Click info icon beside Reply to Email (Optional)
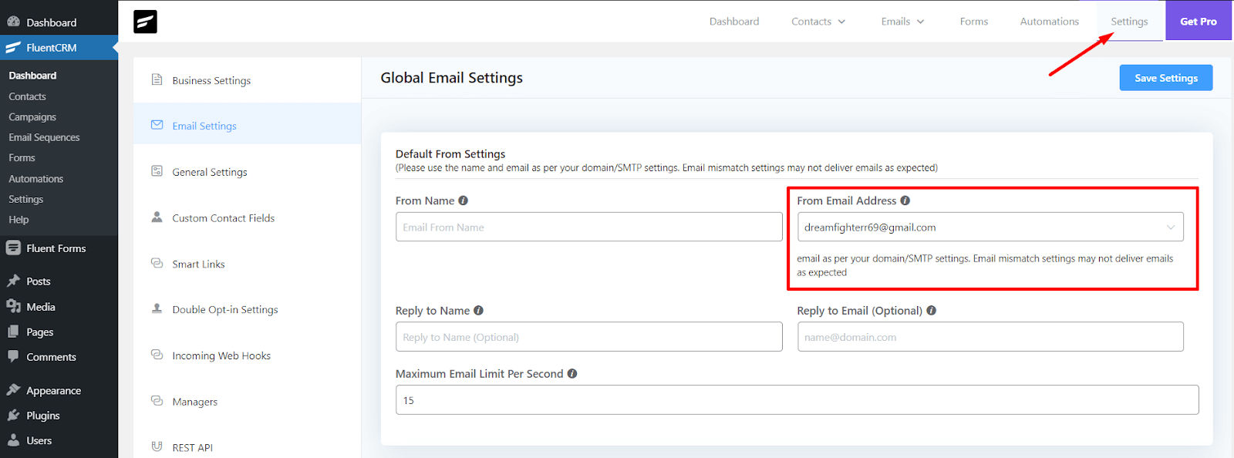The height and width of the screenshot is (458, 1234). (x=931, y=311)
